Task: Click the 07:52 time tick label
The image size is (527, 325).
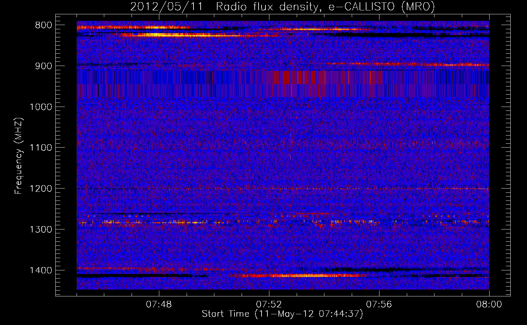Action: point(269,305)
